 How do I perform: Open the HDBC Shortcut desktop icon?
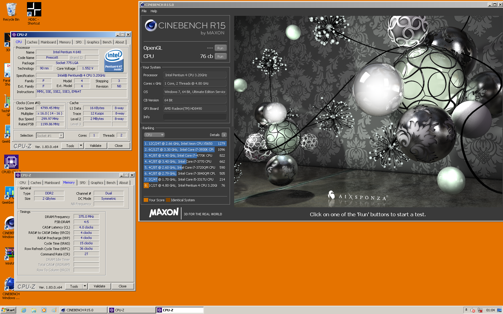click(x=34, y=13)
